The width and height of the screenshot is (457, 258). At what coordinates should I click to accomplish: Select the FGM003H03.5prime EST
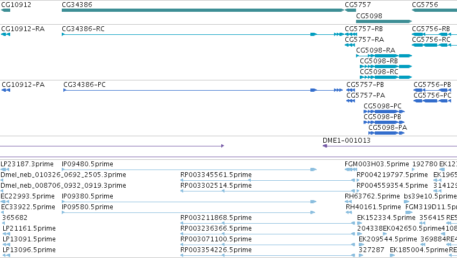click(x=377, y=164)
